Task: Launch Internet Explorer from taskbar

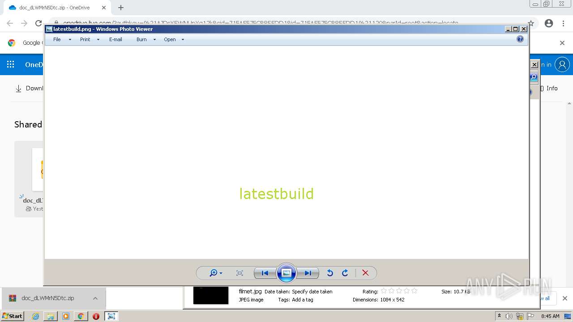Action: click(x=35, y=316)
